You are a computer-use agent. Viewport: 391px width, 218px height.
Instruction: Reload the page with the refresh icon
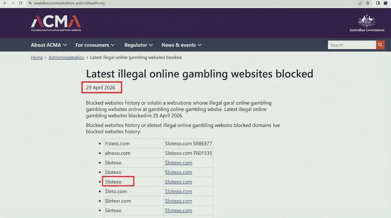coord(20,3)
